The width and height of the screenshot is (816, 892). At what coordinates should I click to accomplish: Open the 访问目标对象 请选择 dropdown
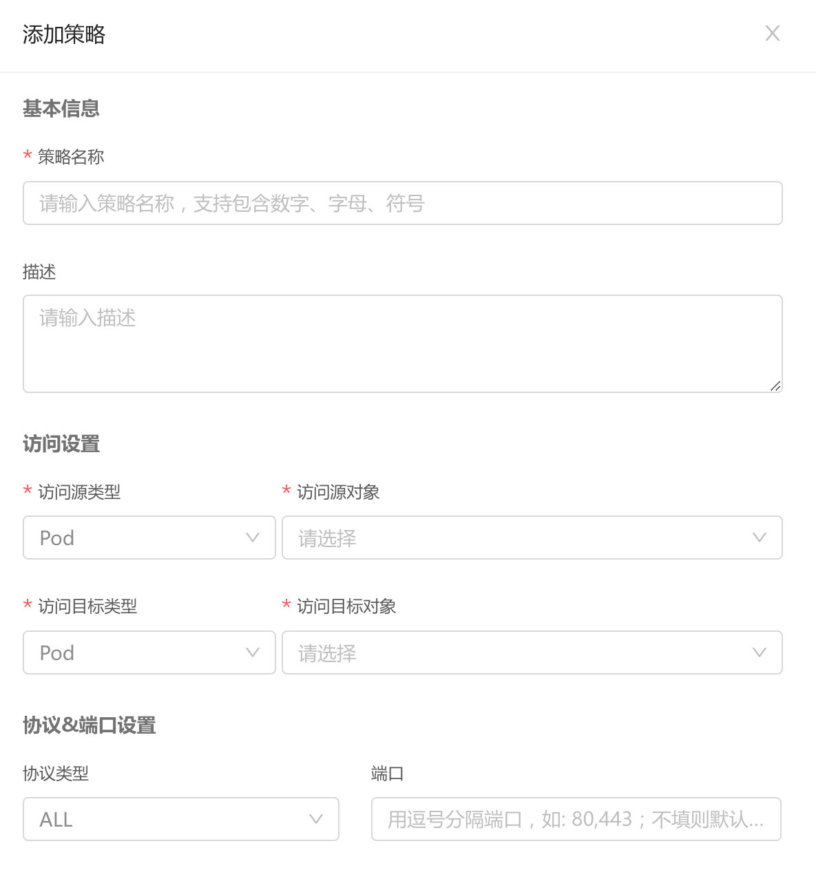532,652
